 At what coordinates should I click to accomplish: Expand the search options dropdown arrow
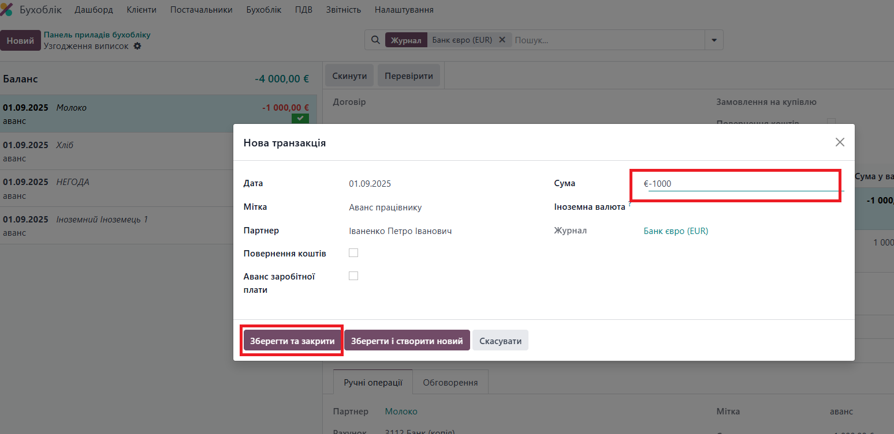pos(714,40)
